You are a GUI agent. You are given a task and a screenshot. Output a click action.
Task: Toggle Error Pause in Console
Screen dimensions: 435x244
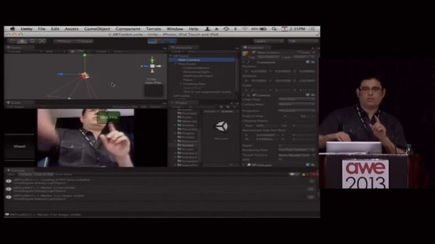[x=63, y=175]
